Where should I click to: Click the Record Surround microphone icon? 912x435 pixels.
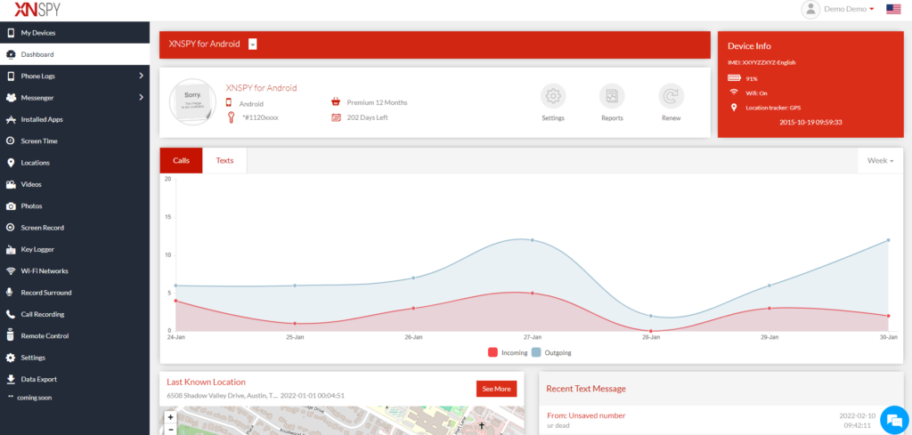point(11,293)
